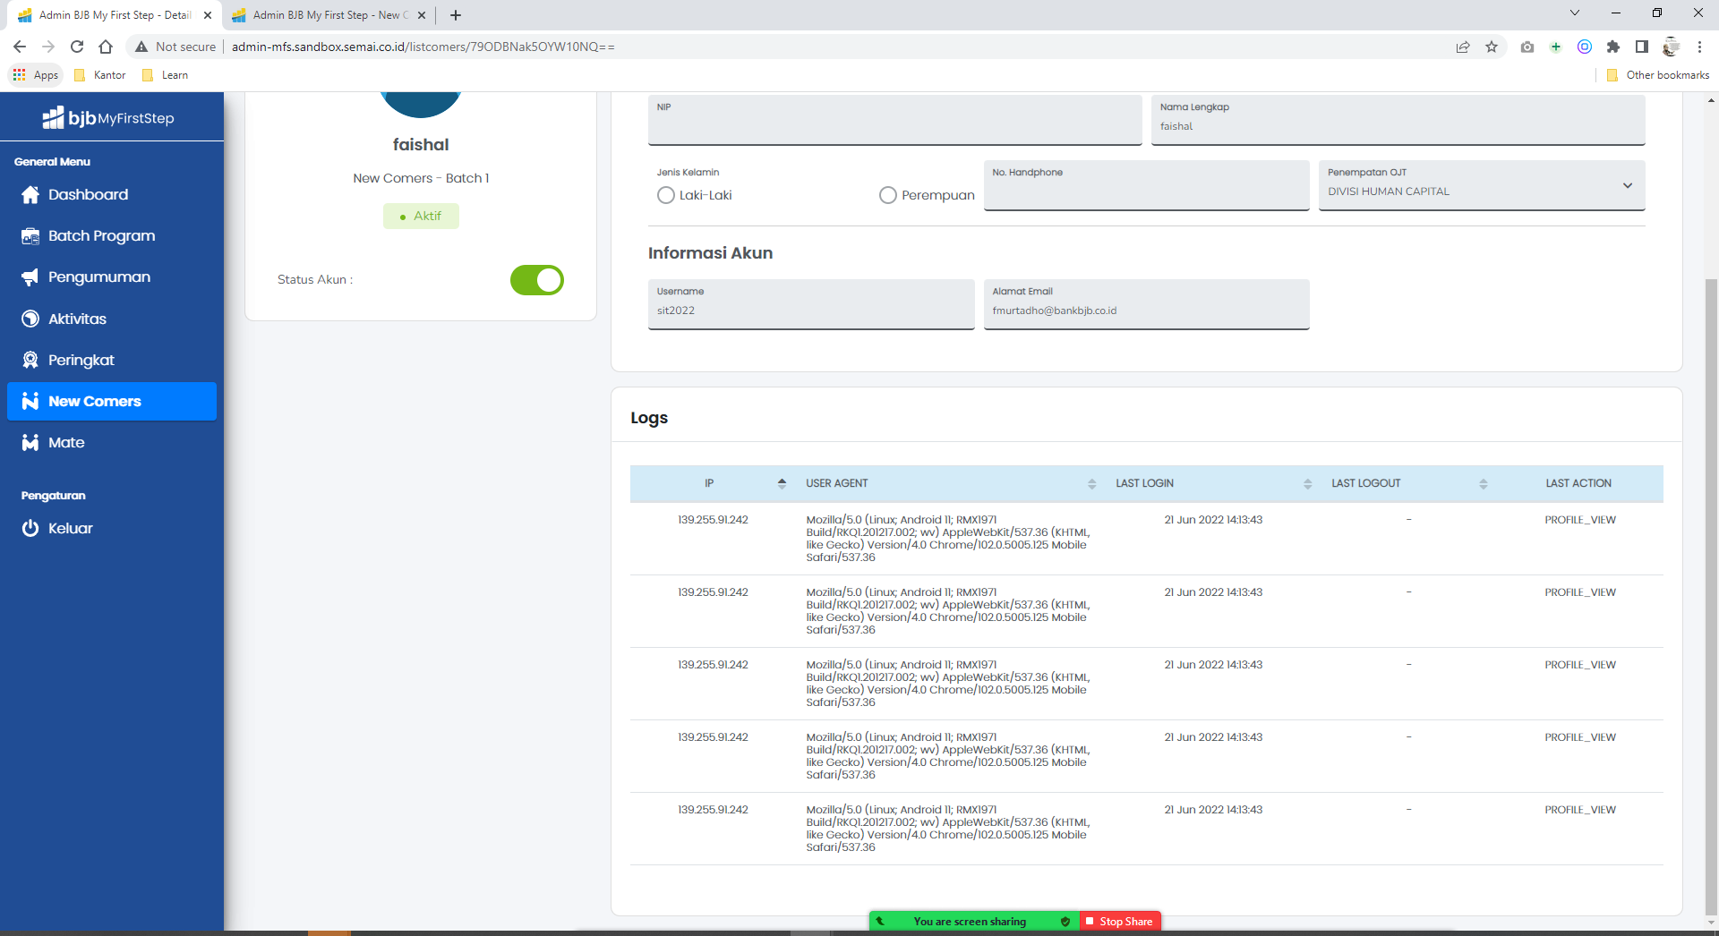Switch to the New Comers browser tab
The width and height of the screenshot is (1719, 936).
pyautogui.click(x=329, y=15)
